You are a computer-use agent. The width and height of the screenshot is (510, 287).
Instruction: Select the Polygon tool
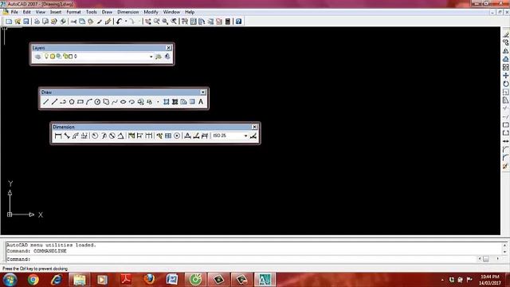tap(72, 102)
